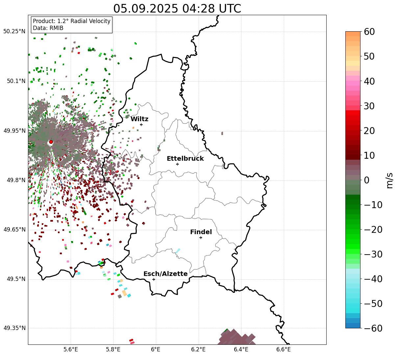Click the colorbar tick label −30
Image resolution: width=397 pixels, height=356 pixels.
coord(373,254)
